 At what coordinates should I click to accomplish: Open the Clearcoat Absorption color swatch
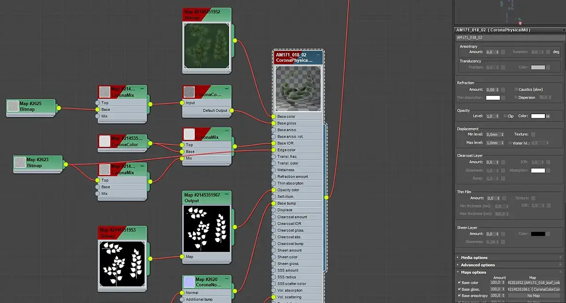(x=538, y=170)
